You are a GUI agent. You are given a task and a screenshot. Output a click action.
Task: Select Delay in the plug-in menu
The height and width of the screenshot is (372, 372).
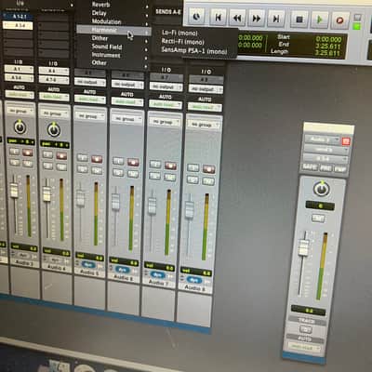tap(99, 13)
